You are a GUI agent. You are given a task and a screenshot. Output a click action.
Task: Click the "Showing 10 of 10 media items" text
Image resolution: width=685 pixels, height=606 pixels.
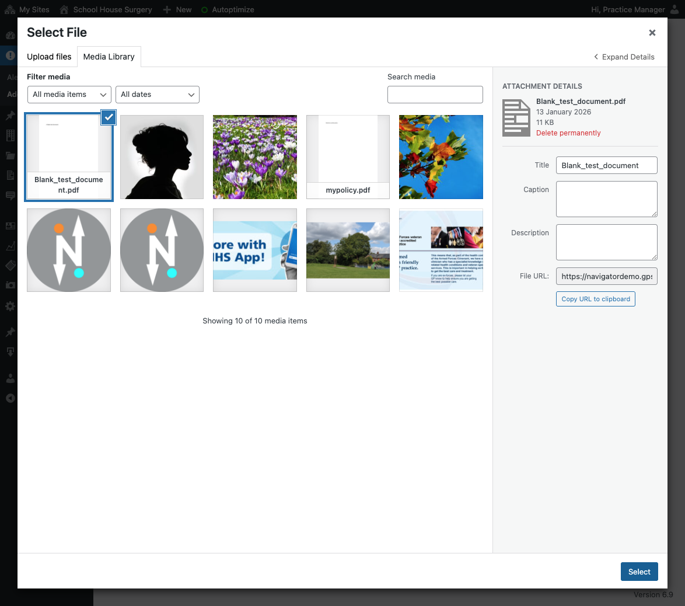255,321
